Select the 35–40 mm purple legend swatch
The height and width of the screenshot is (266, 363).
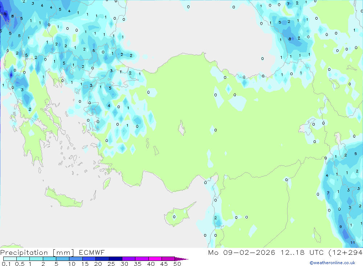pyautogui.click(x=142, y=259)
